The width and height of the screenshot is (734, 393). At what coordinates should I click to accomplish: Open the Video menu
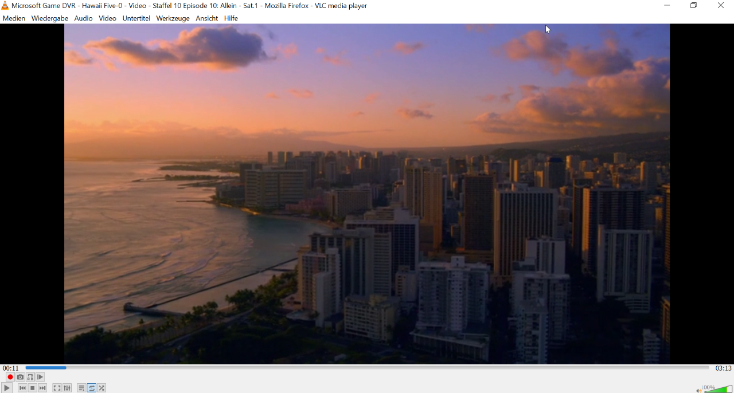click(107, 18)
